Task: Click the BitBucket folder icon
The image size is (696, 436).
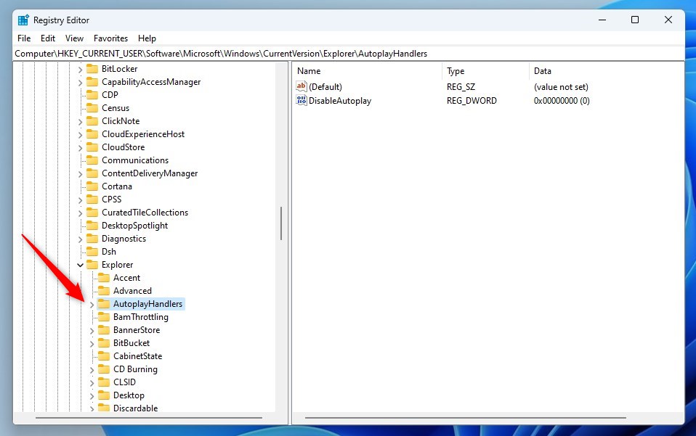Action: [x=103, y=343]
